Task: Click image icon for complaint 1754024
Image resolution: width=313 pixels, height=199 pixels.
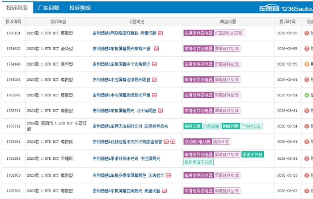Action: tap(155, 80)
